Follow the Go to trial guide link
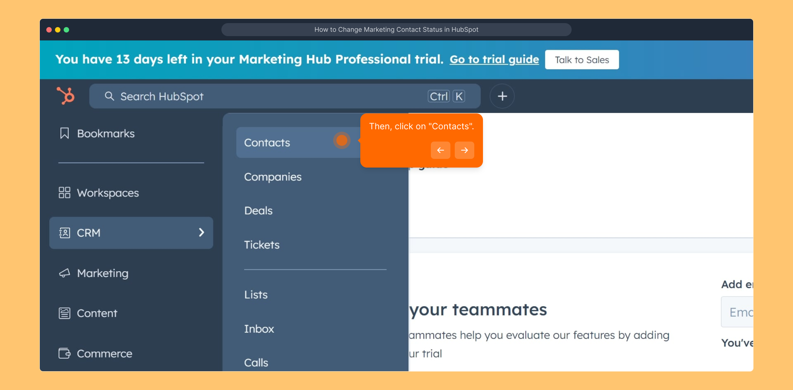The width and height of the screenshot is (793, 390). pos(494,60)
